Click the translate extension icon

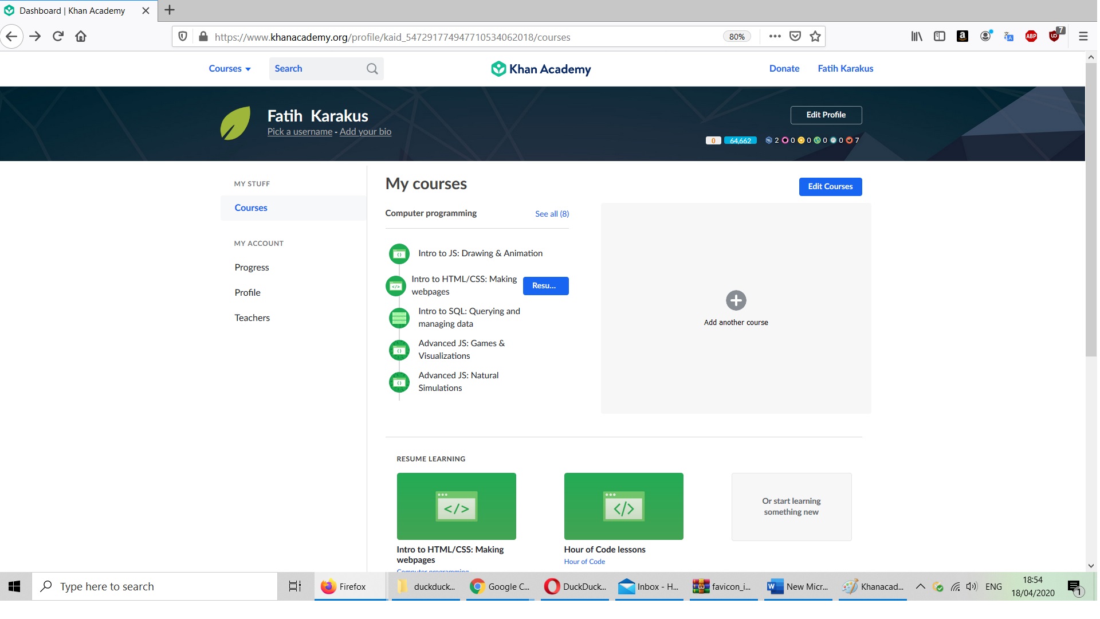pyautogui.click(x=1009, y=37)
